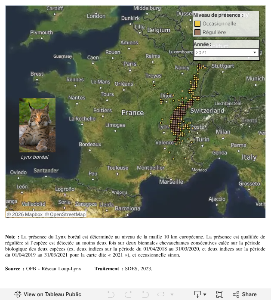Viewport: 271px width, 300px height.
Task: Toggle the Full Screen icon
Action: click(219, 294)
